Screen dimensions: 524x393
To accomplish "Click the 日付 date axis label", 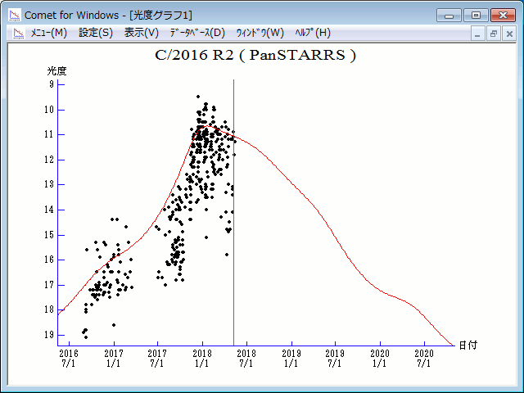I will (468, 346).
